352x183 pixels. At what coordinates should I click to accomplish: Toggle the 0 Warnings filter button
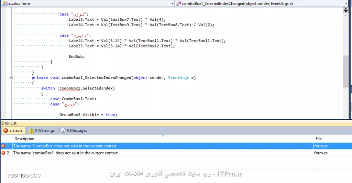pos(42,130)
